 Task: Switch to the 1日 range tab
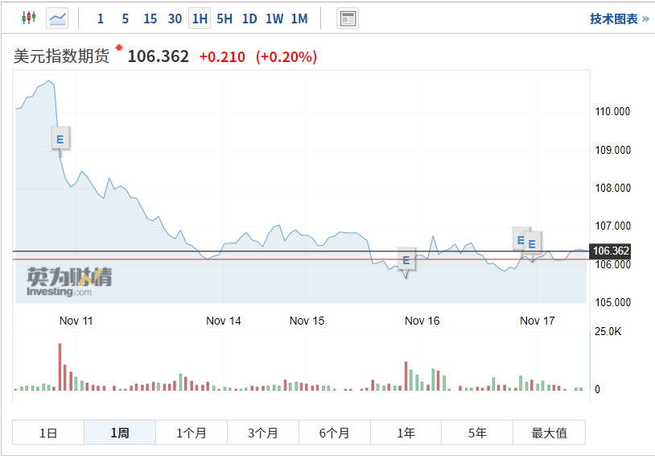[48, 433]
